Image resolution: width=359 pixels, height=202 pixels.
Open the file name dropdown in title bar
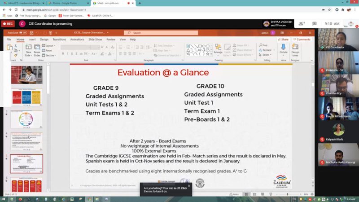point(108,33)
